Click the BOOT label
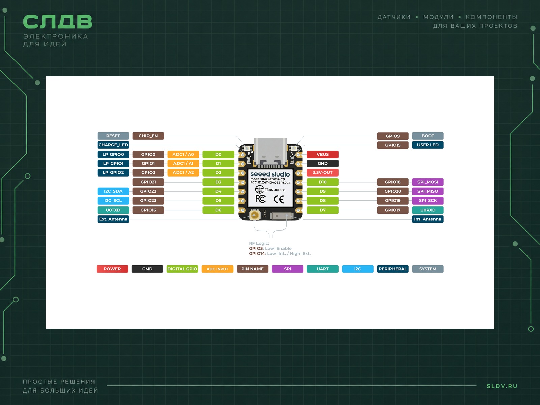540x405 pixels. tap(428, 136)
